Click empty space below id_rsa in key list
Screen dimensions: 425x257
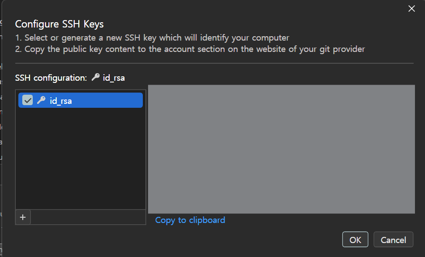click(x=80, y=158)
